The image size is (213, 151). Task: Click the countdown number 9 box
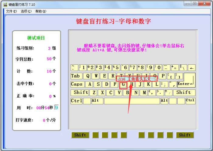pos(56,108)
